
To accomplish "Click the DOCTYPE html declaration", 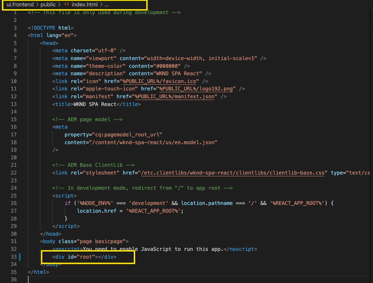I will [51, 28].
